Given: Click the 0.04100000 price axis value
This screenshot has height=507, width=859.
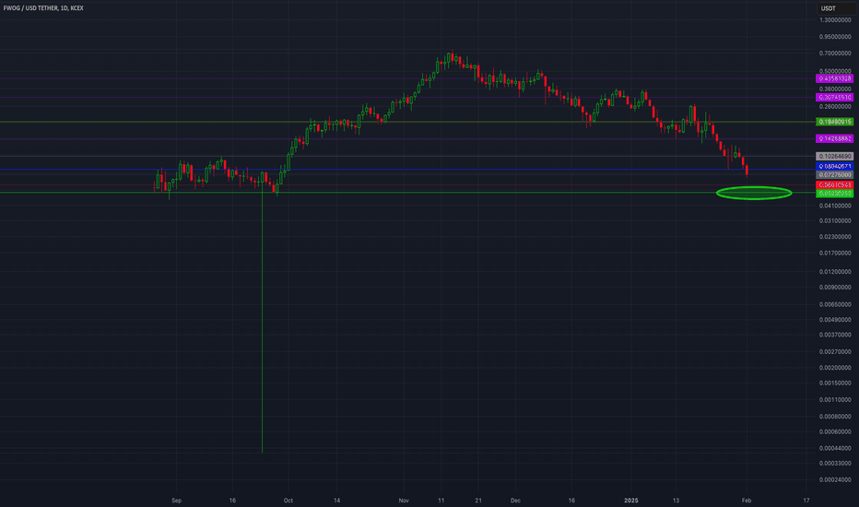Looking at the screenshot, I should [x=835, y=206].
